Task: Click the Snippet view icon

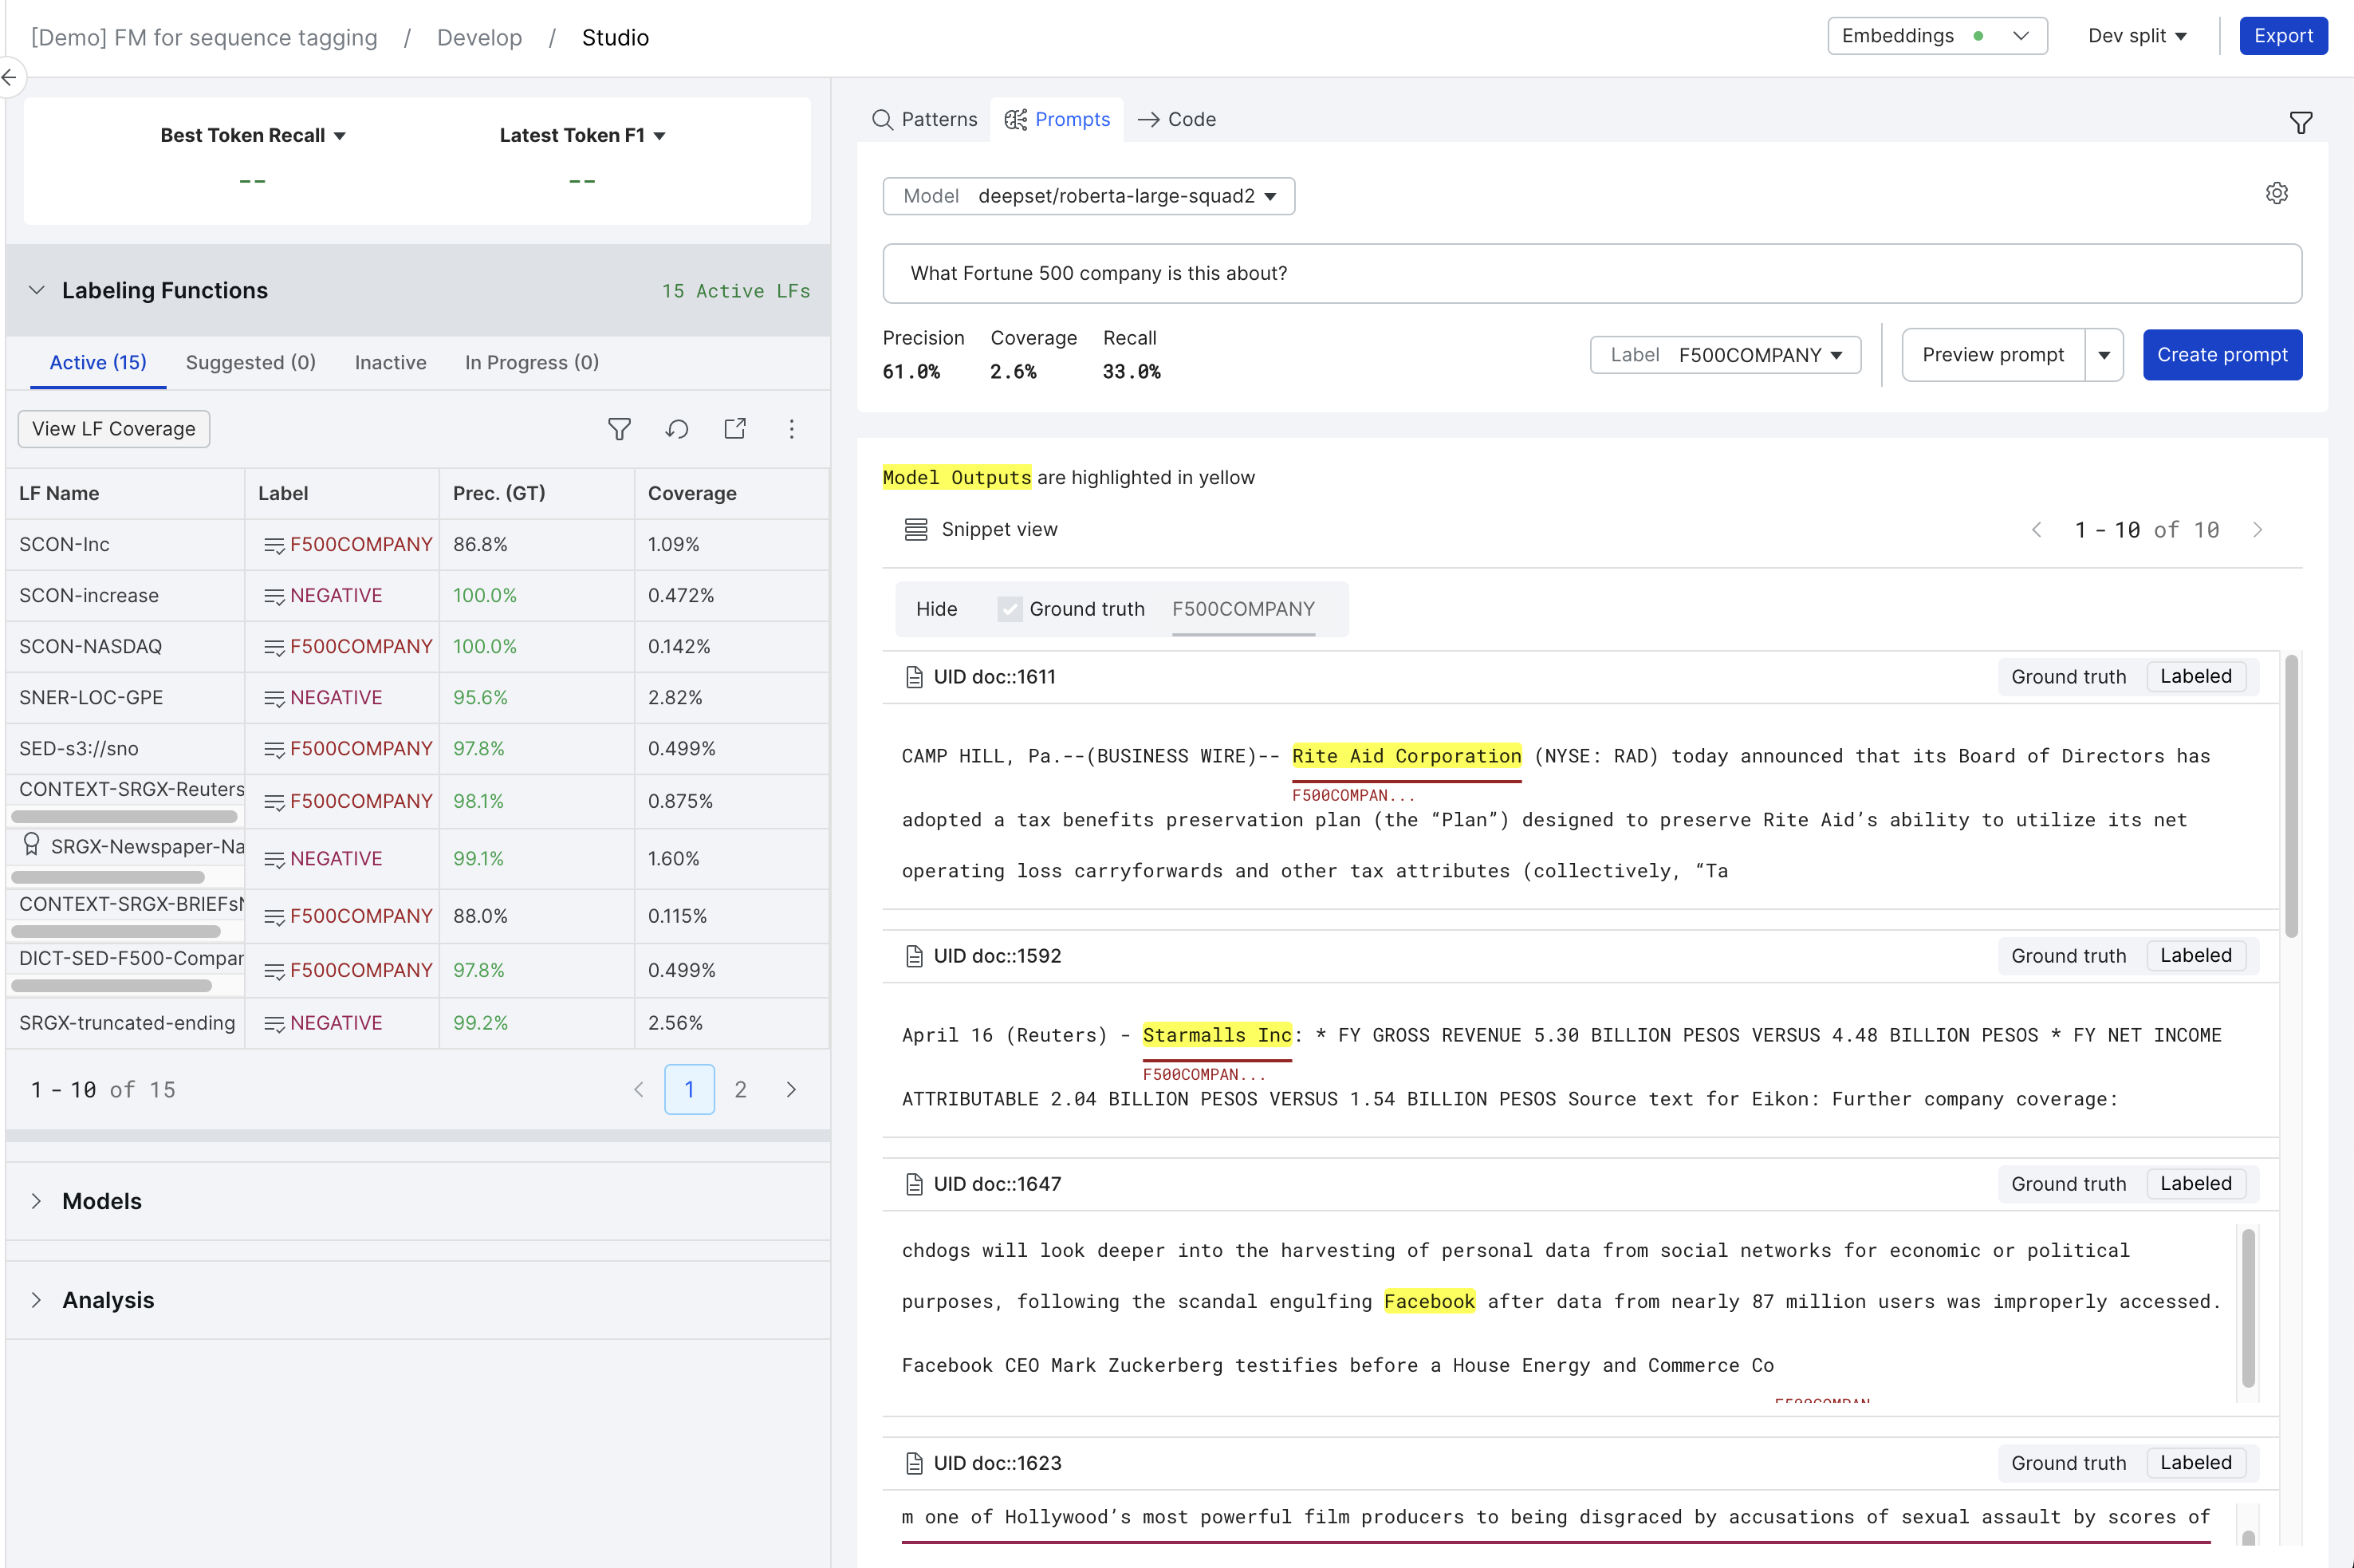Action: pos(915,529)
